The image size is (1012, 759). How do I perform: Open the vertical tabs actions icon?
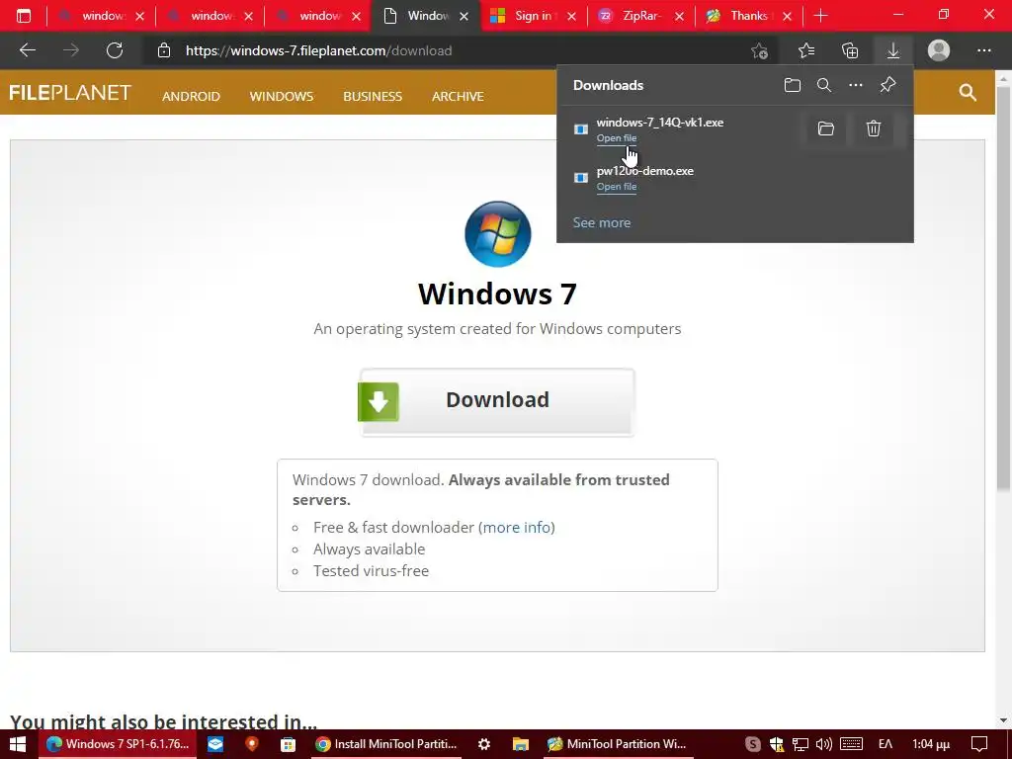coord(24,16)
